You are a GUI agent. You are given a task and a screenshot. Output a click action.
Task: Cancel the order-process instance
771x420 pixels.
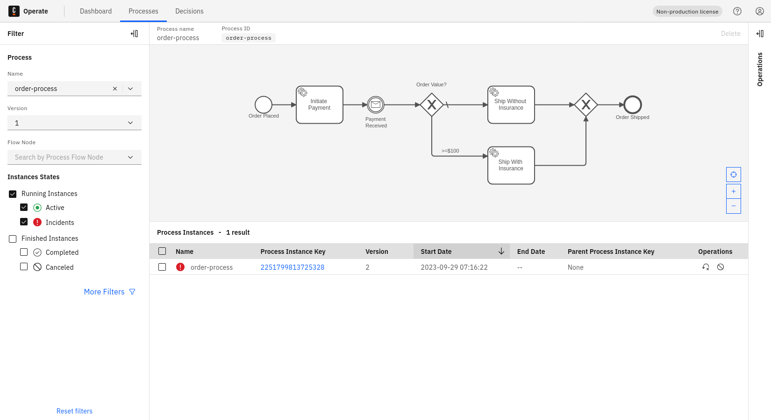(721, 267)
